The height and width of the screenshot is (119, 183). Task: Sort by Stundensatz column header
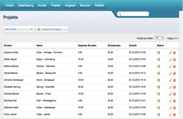(x=114, y=45)
